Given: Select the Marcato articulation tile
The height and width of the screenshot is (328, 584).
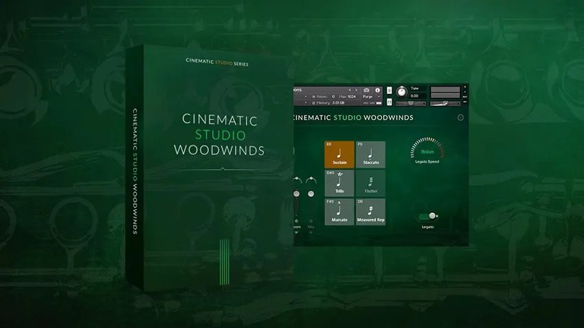Looking at the screenshot, I should [339, 211].
